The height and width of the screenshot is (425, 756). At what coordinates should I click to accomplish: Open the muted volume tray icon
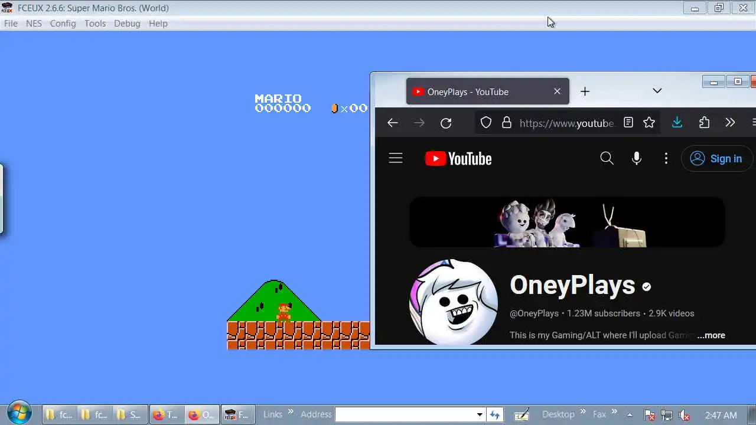685,415
